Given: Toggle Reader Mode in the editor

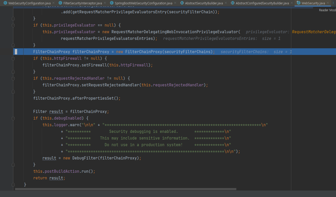Looking at the screenshot, I should click(x=327, y=10).
